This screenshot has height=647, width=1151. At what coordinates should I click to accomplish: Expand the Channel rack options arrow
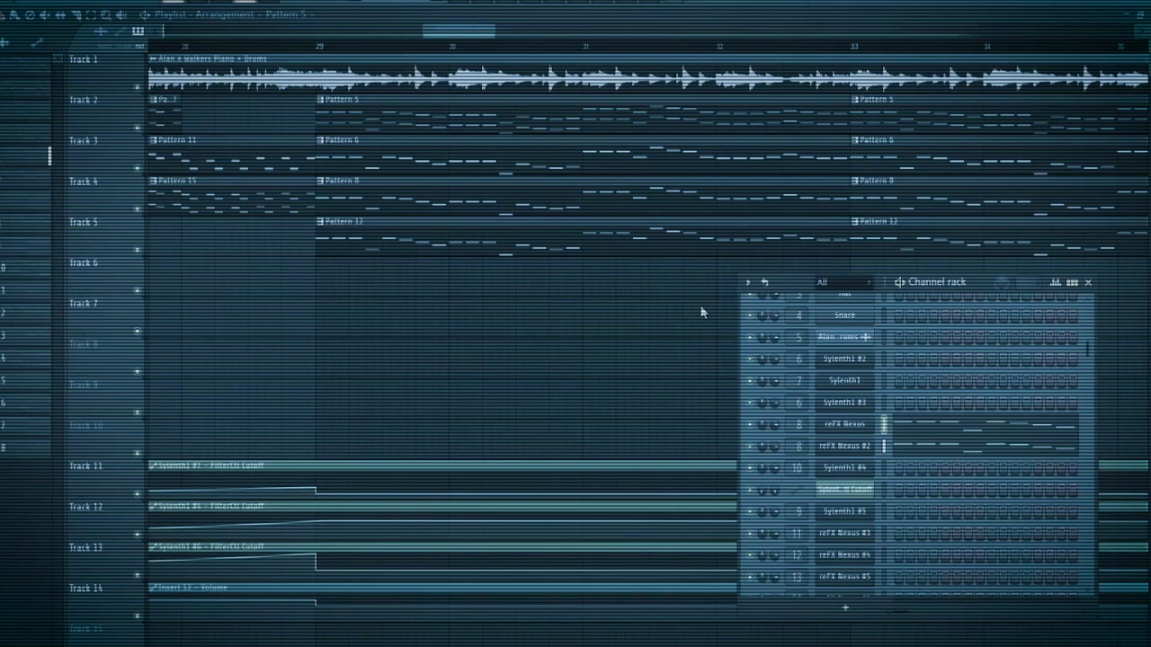747,282
